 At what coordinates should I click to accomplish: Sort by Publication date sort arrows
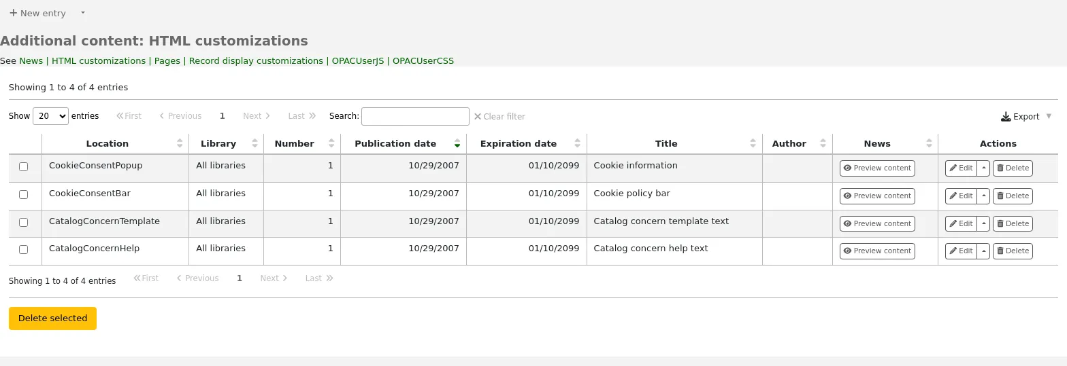[x=457, y=143]
